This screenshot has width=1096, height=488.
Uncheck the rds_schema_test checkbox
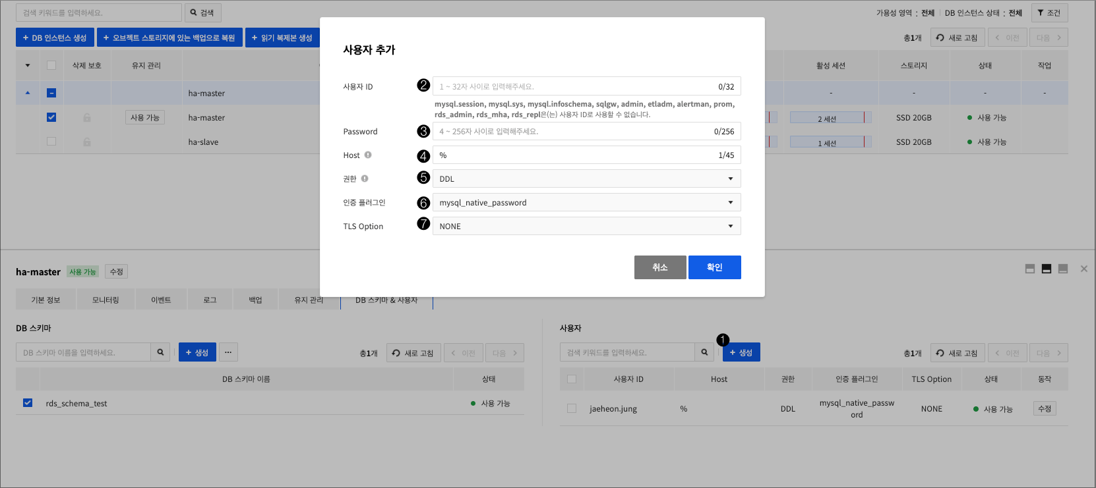[28, 402]
